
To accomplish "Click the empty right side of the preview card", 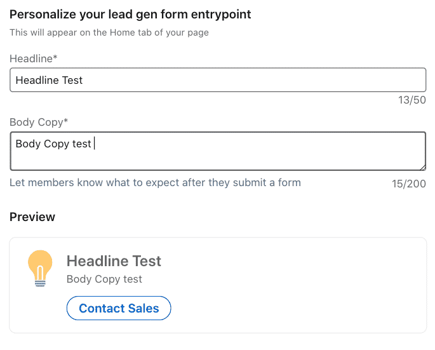I will point(330,286).
